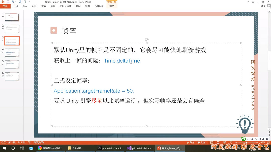Click the Undo icon in Quick Access Toolbar
Image resolution: width=271 pixels, height=152 pixels.
[13, 2]
